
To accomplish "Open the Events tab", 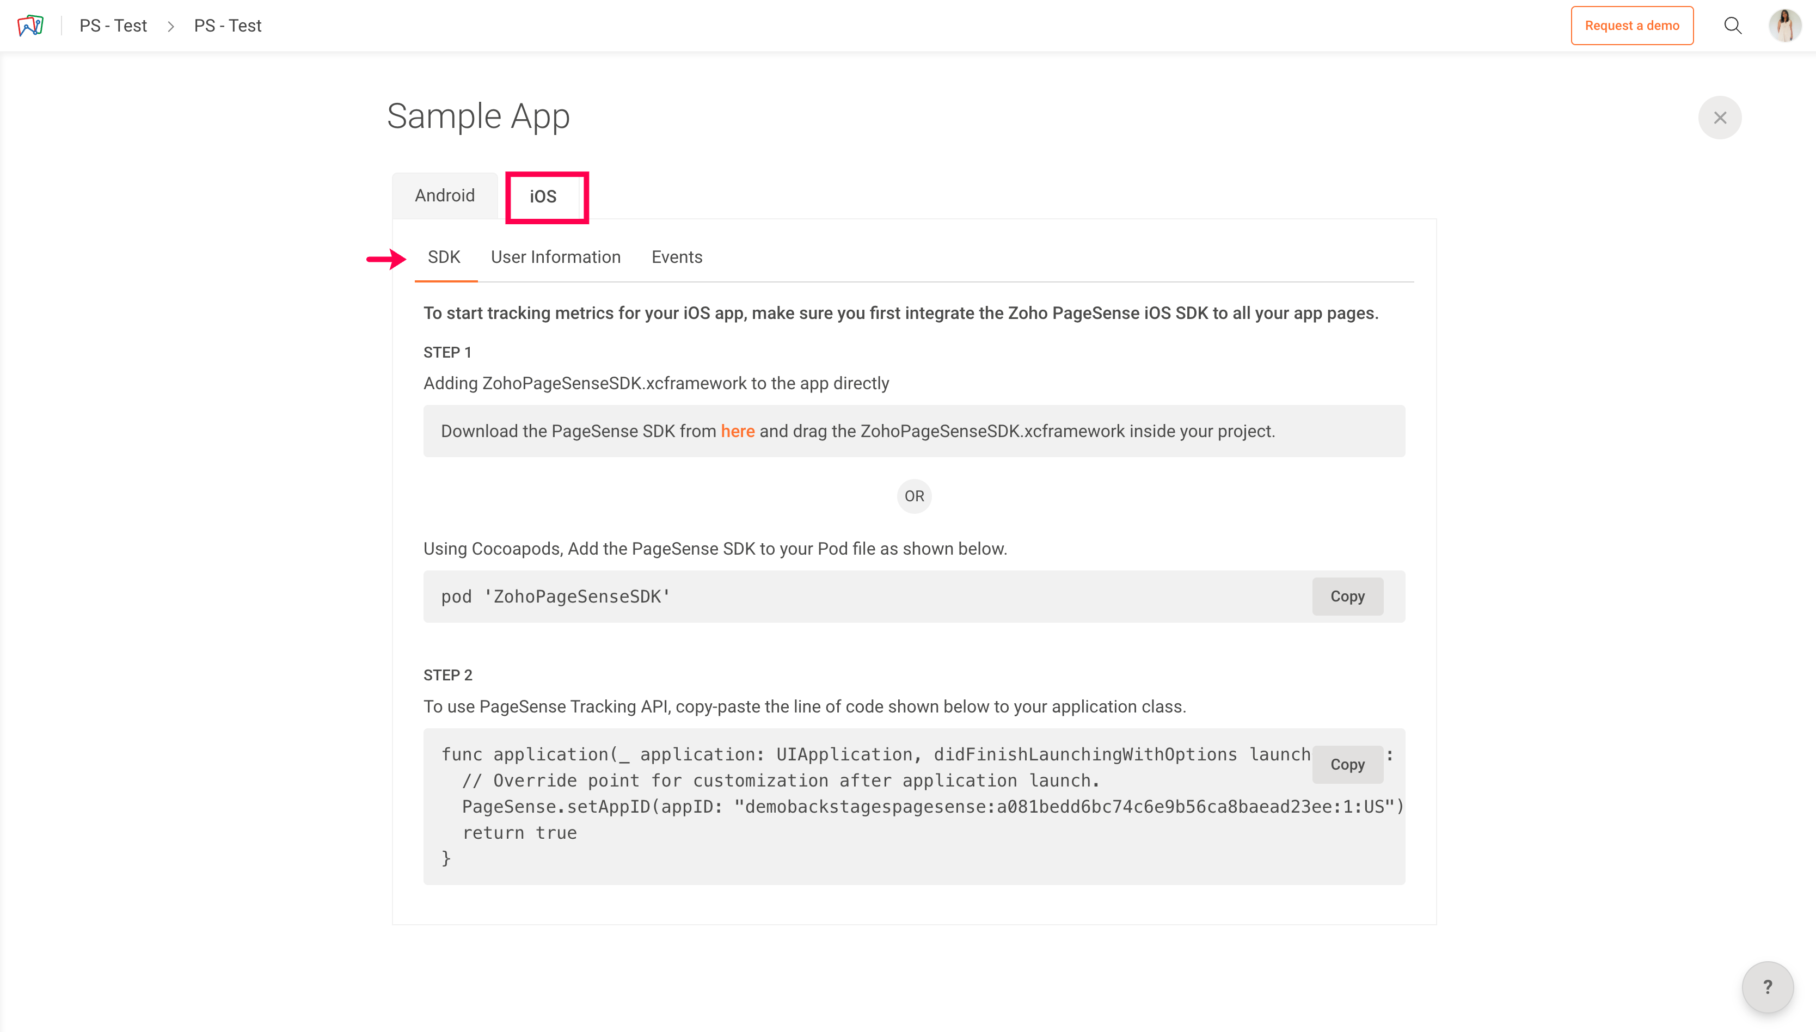I will (x=676, y=257).
